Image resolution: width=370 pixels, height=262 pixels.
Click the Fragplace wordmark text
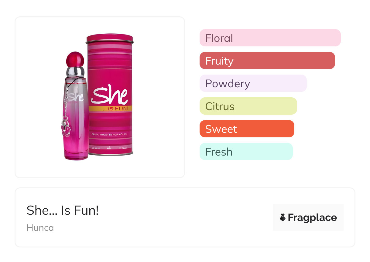click(x=312, y=217)
